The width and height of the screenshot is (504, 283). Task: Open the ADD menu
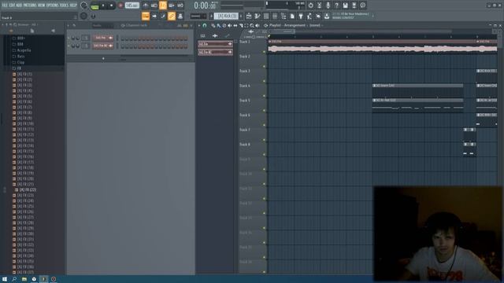point(19,6)
